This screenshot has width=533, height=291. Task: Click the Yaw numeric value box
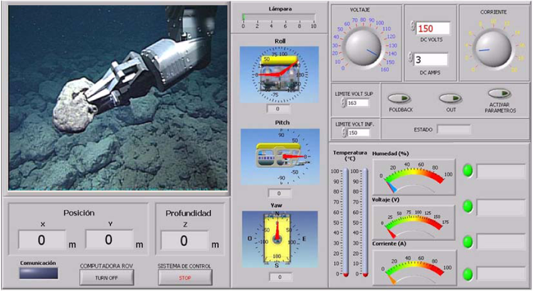click(280, 277)
